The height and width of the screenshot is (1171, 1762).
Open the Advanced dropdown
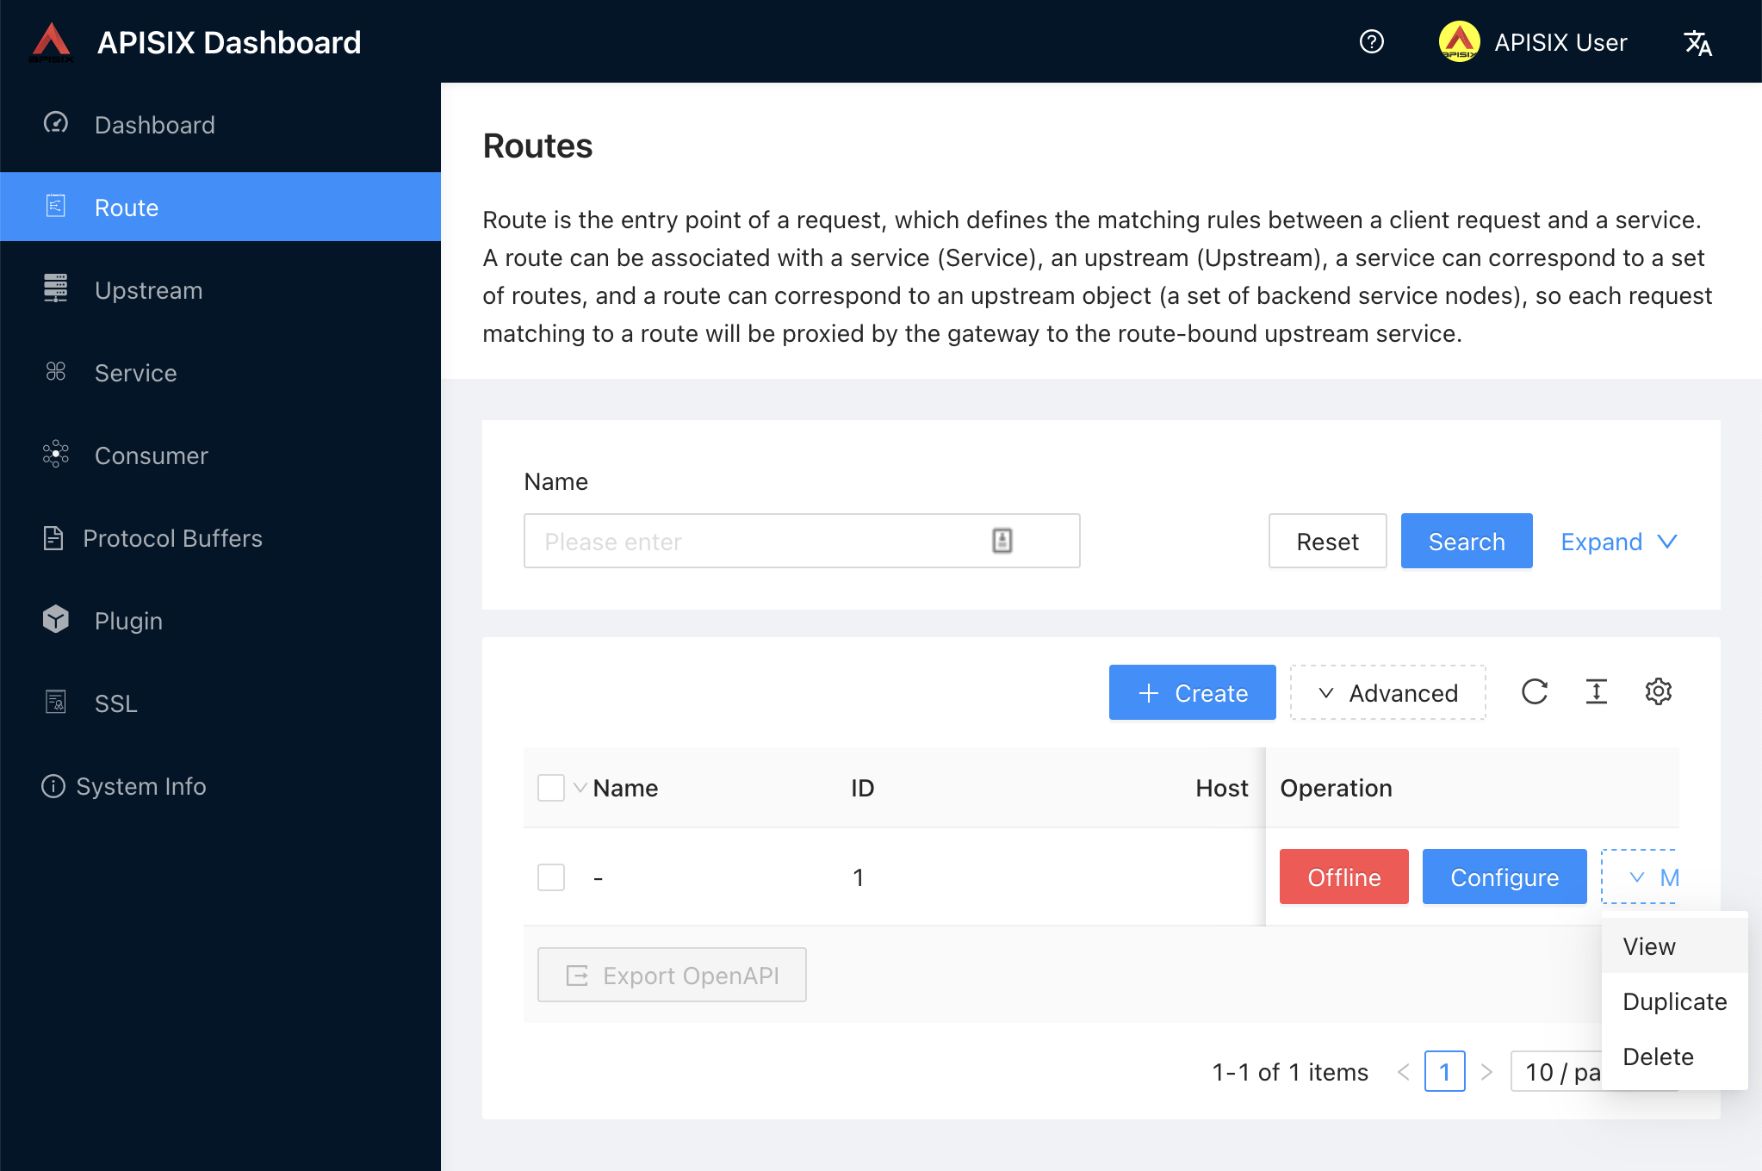click(1387, 693)
